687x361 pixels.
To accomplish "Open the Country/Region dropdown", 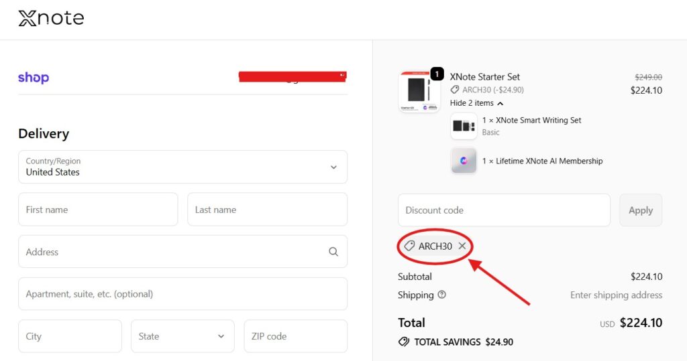I will point(182,167).
